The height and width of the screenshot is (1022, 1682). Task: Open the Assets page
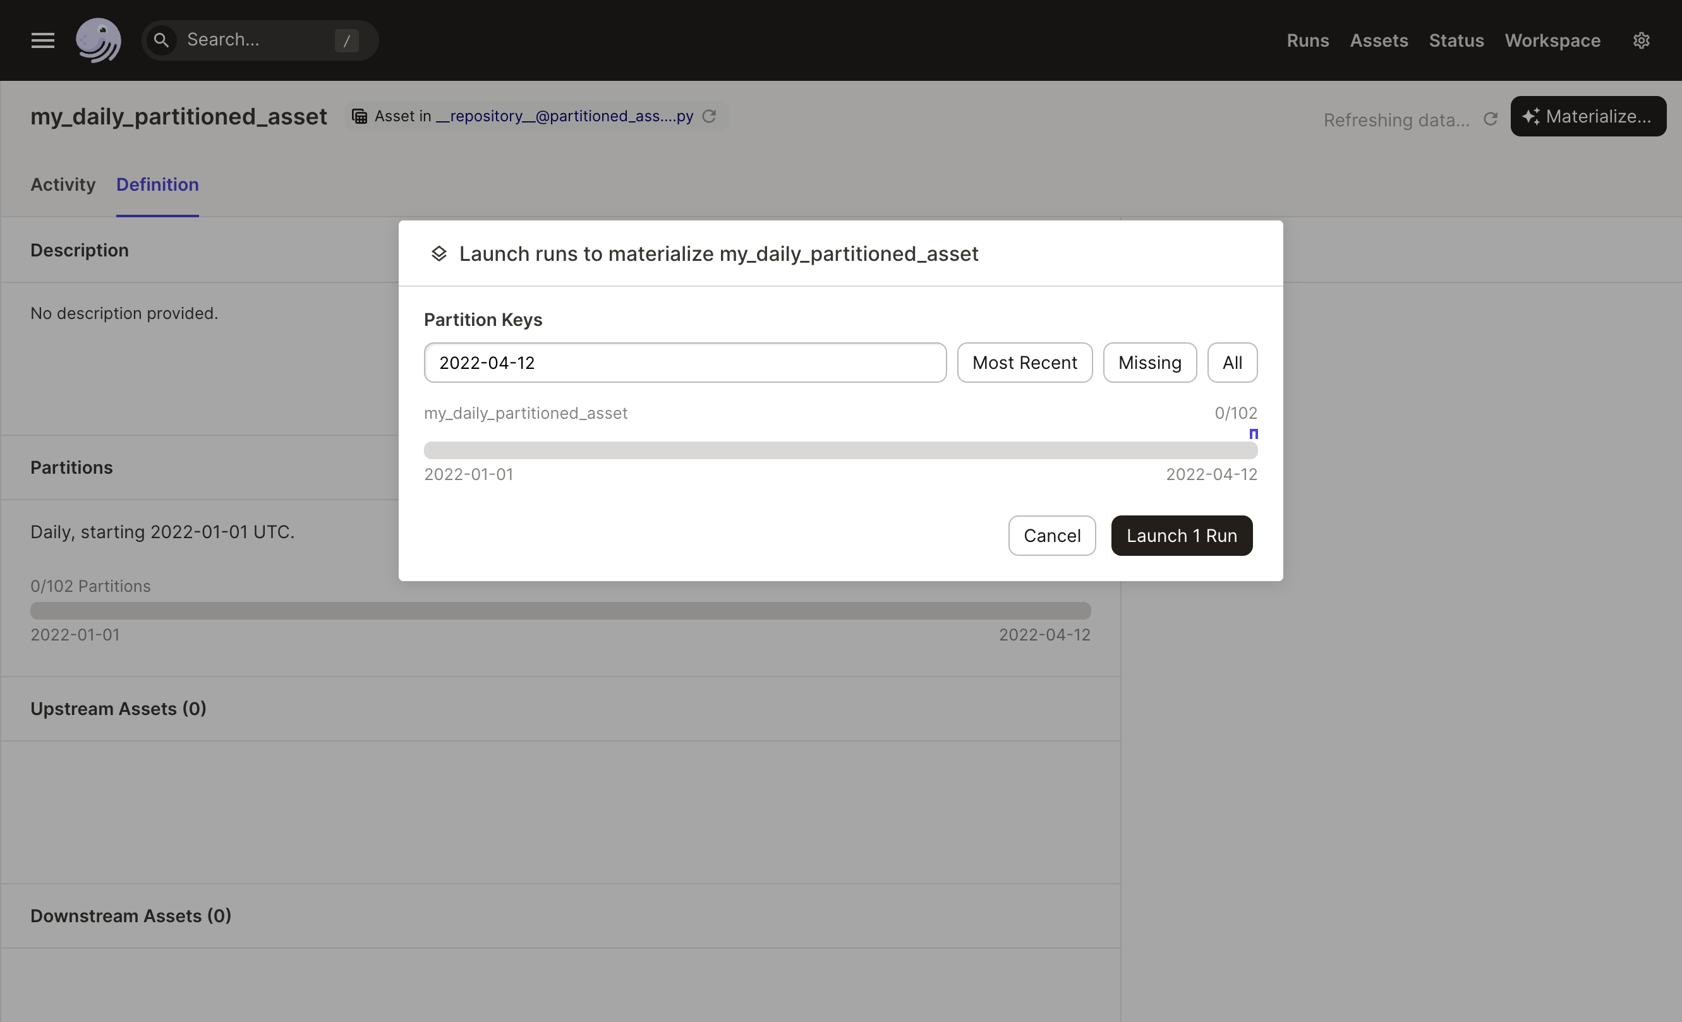1378,40
